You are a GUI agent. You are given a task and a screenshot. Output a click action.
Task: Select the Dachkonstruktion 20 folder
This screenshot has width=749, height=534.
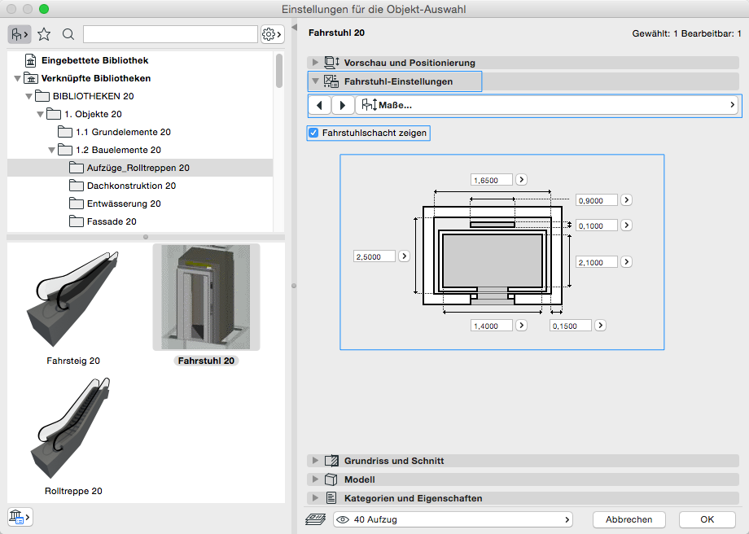(x=131, y=186)
